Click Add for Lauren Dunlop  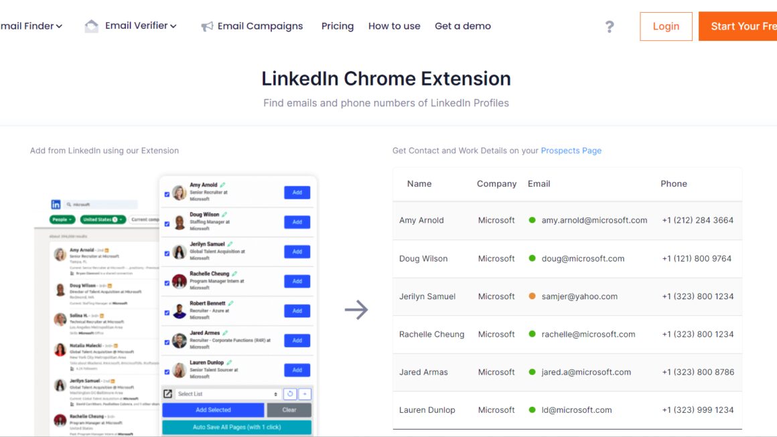(297, 370)
